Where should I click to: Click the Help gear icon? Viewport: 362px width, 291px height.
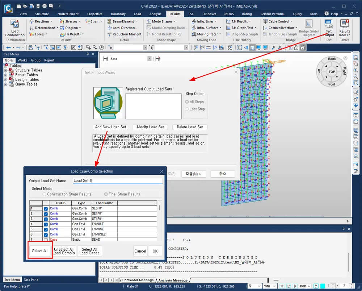(327, 13)
